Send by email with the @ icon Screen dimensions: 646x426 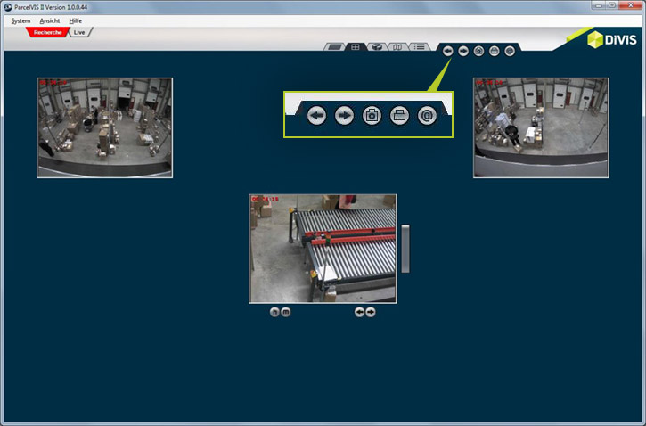(x=510, y=51)
